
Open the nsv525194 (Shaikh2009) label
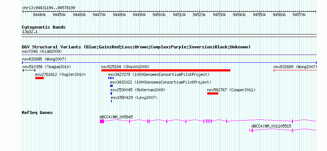pyautogui.click(x=125, y=67)
